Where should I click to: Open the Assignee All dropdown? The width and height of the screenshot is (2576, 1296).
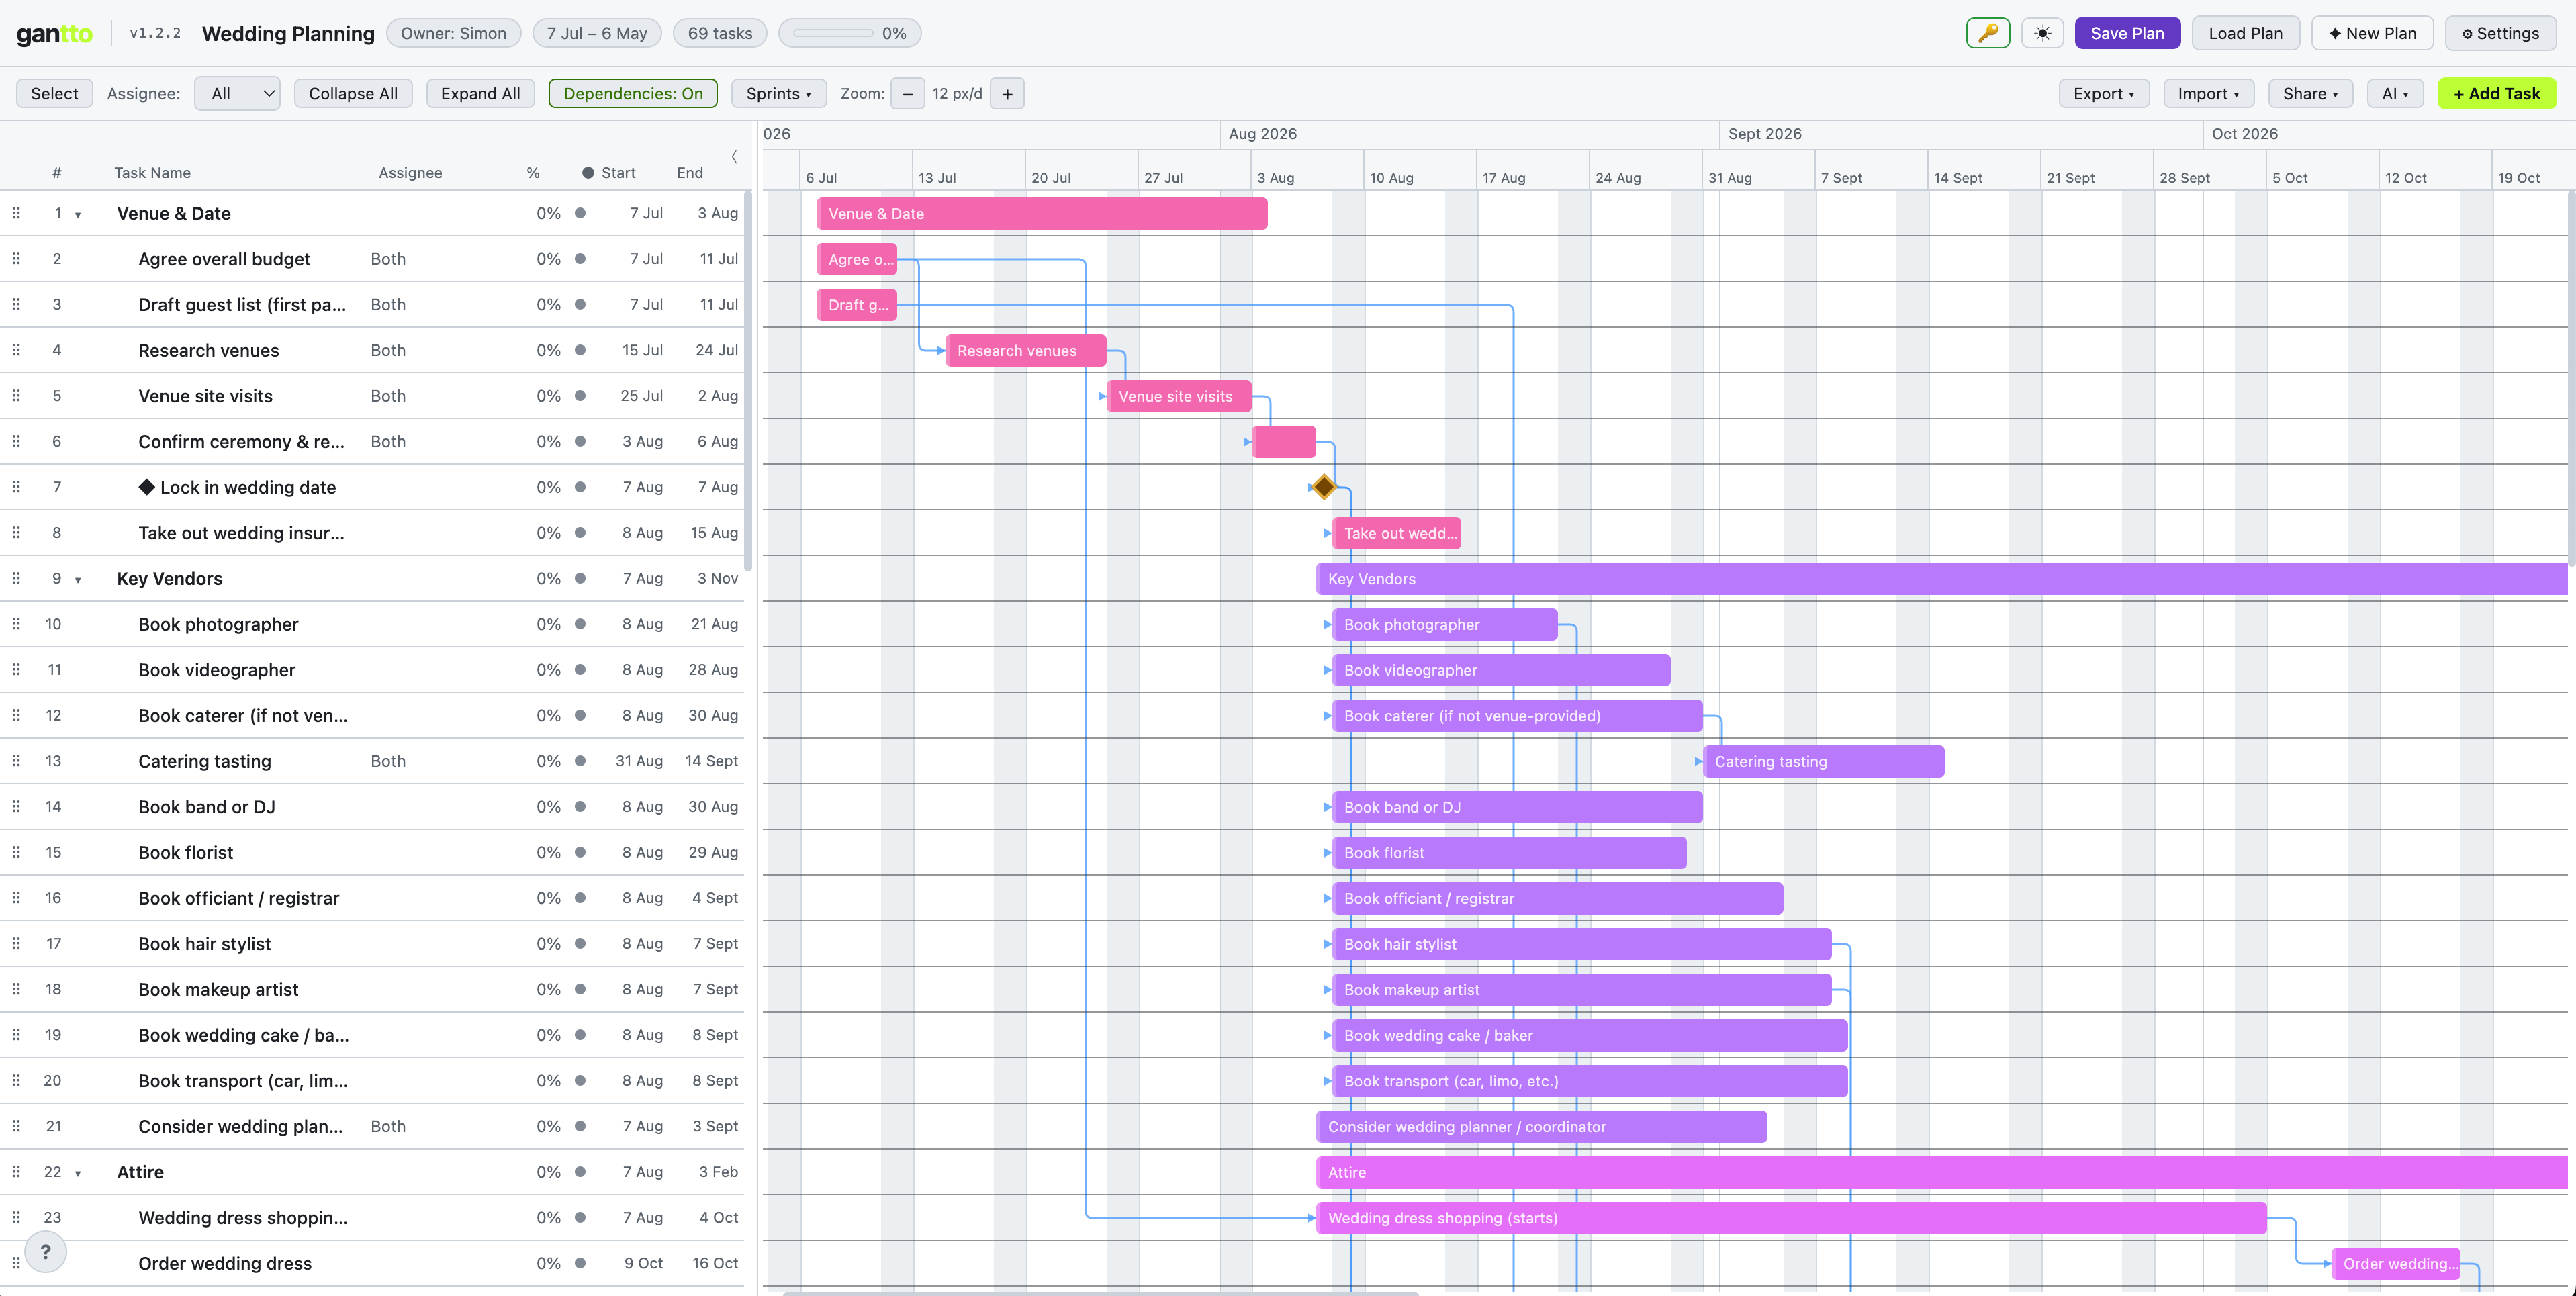tap(238, 94)
